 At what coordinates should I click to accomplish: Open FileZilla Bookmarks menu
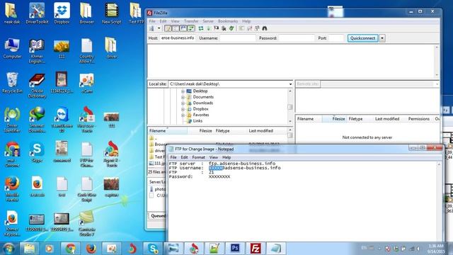click(x=228, y=21)
